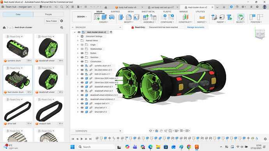This screenshot has width=269, height=151.
Task: Click the Pan hand navigation icon
Action: 161,131
